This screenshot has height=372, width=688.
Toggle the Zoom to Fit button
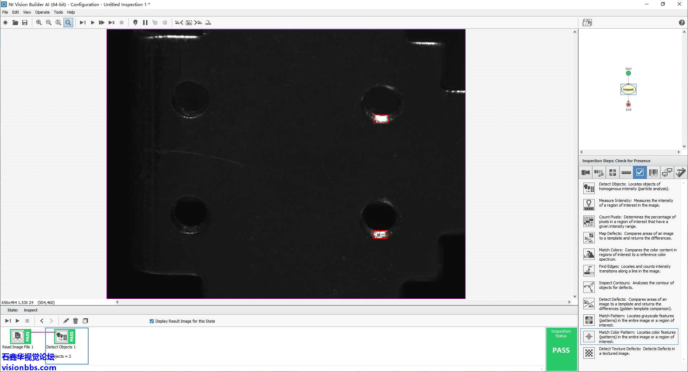click(x=68, y=23)
